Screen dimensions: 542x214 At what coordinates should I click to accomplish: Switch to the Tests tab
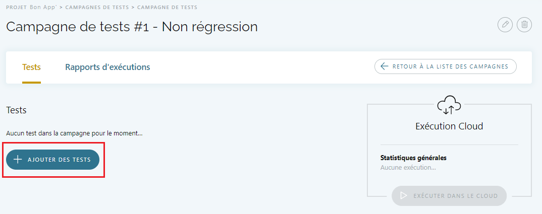coord(31,67)
